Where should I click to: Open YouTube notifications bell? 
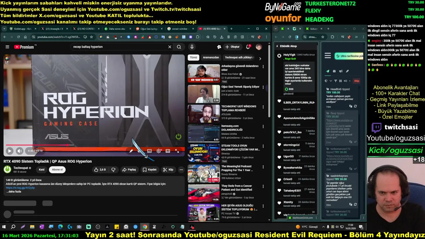[x=248, y=47]
